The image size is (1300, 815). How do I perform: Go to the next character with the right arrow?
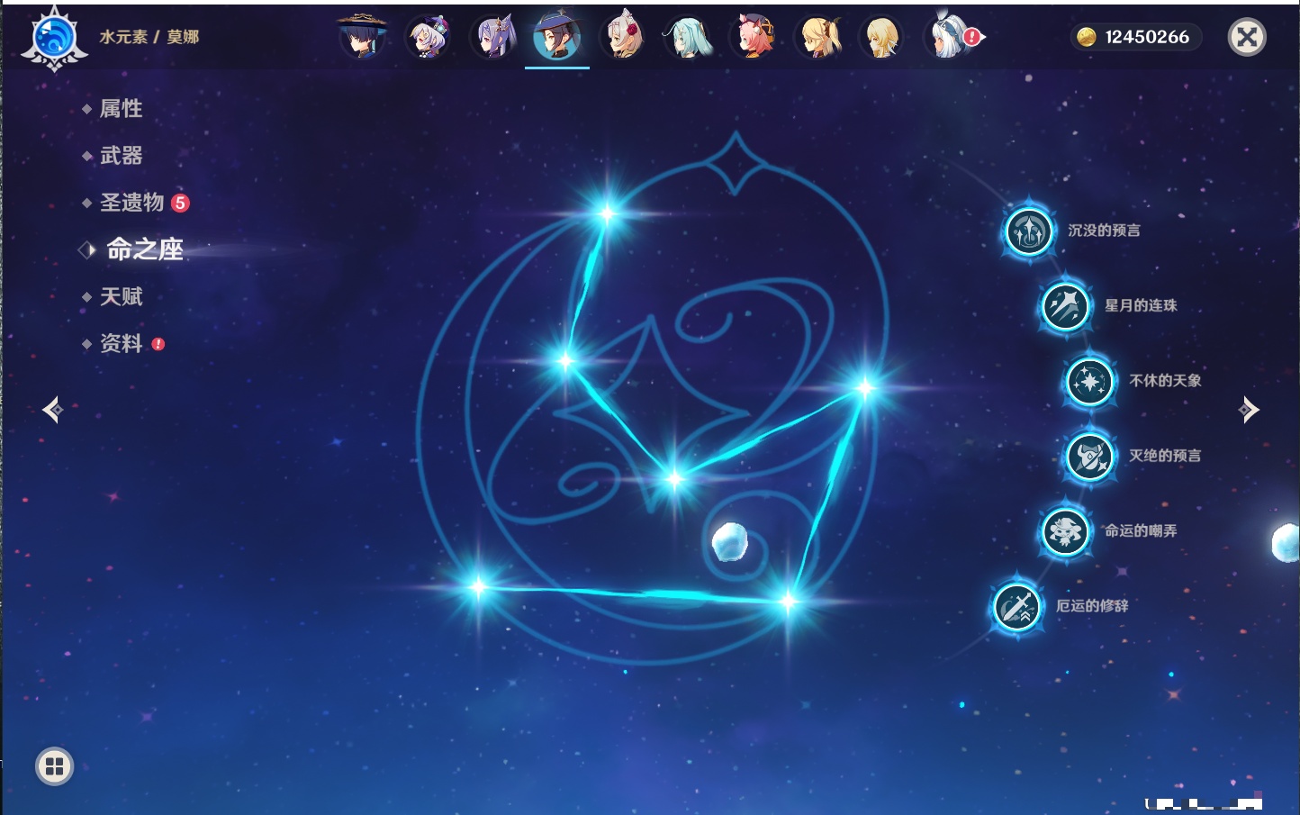coord(1249,410)
